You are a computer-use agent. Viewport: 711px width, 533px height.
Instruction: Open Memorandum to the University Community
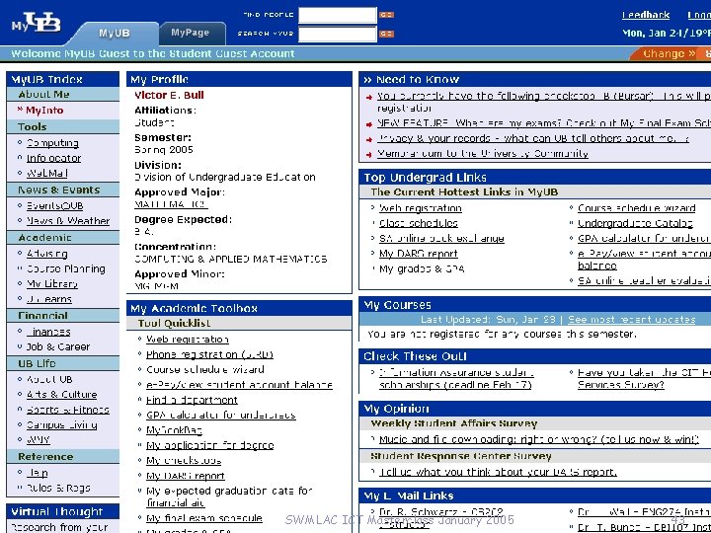click(483, 153)
